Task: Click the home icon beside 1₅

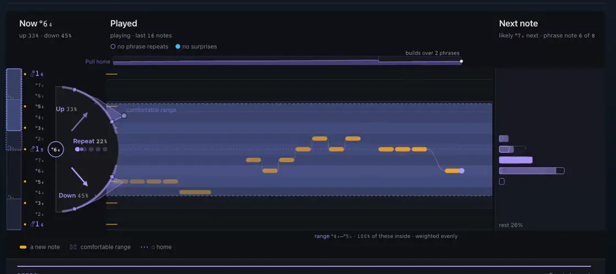Action: (32, 150)
